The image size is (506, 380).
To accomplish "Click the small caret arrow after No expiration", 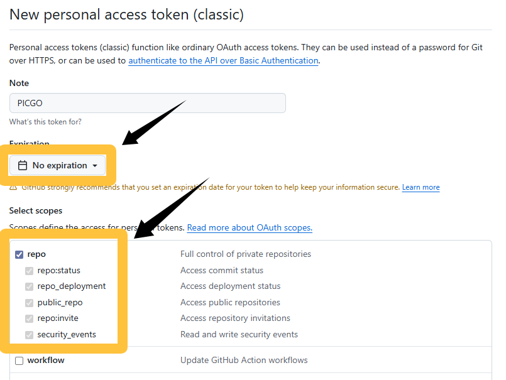I will pyautogui.click(x=95, y=165).
